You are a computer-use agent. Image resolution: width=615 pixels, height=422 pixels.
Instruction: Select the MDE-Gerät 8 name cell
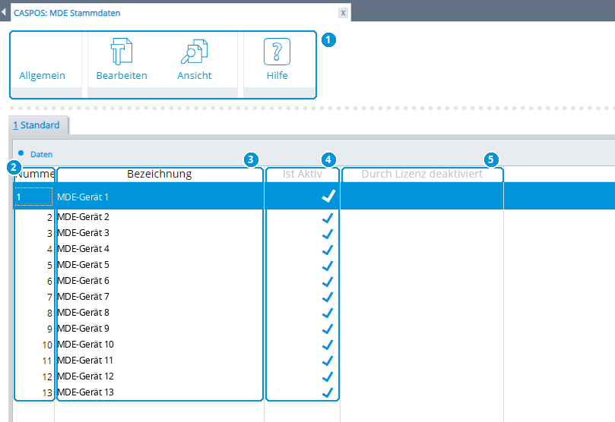pos(160,313)
